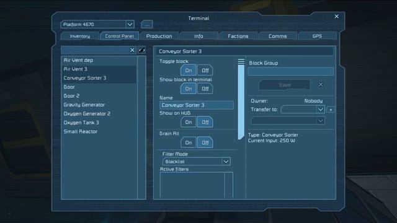Set Show block in terminal to On
The height and width of the screenshot is (223, 397).
click(x=189, y=89)
